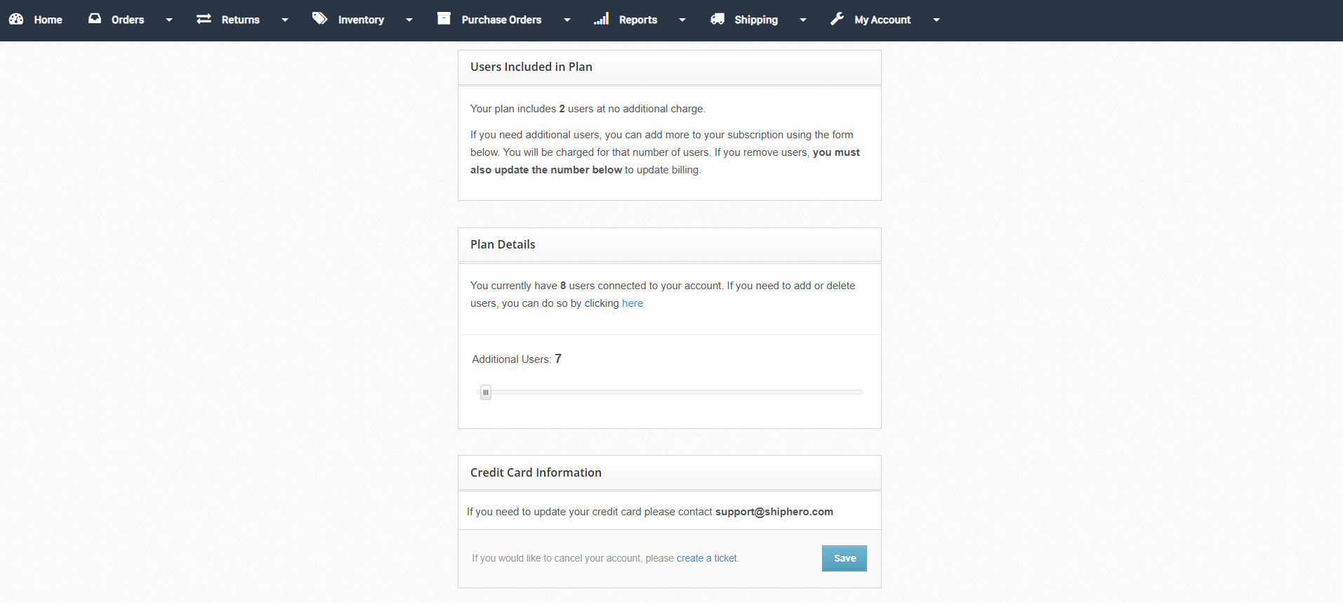Expand the Orders dropdown arrow
This screenshot has width=1343, height=603.
point(169,20)
